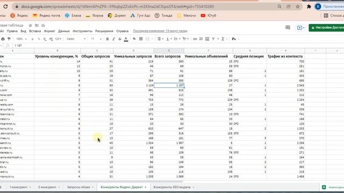Bookmark this page with star icon
Viewport: 344px width, 193px height.
tap(298, 6)
